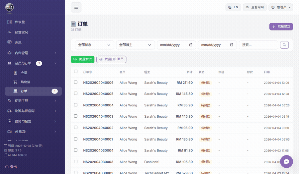
Task: Click the 消息 message icon
Action: click(x=9, y=42)
